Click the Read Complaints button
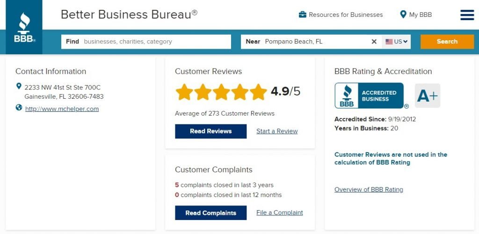Viewport: 479px width, 234px height. tap(210, 213)
